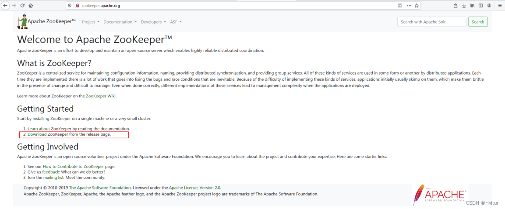Viewport: 505px width, 209px height.
Task: Click the Download link for ZooKeeper
Action: [37, 134]
